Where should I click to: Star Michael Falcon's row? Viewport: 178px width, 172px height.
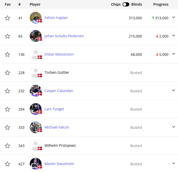click(7, 128)
